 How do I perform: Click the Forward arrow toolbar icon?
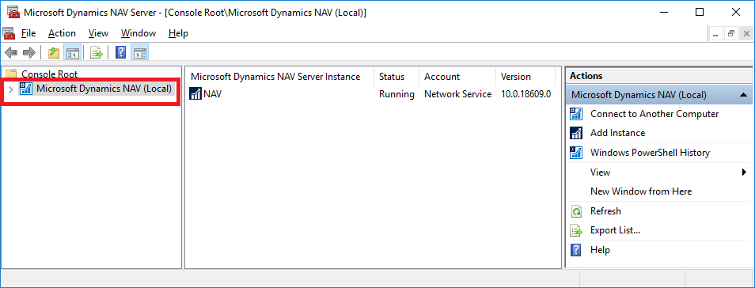coord(29,52)
